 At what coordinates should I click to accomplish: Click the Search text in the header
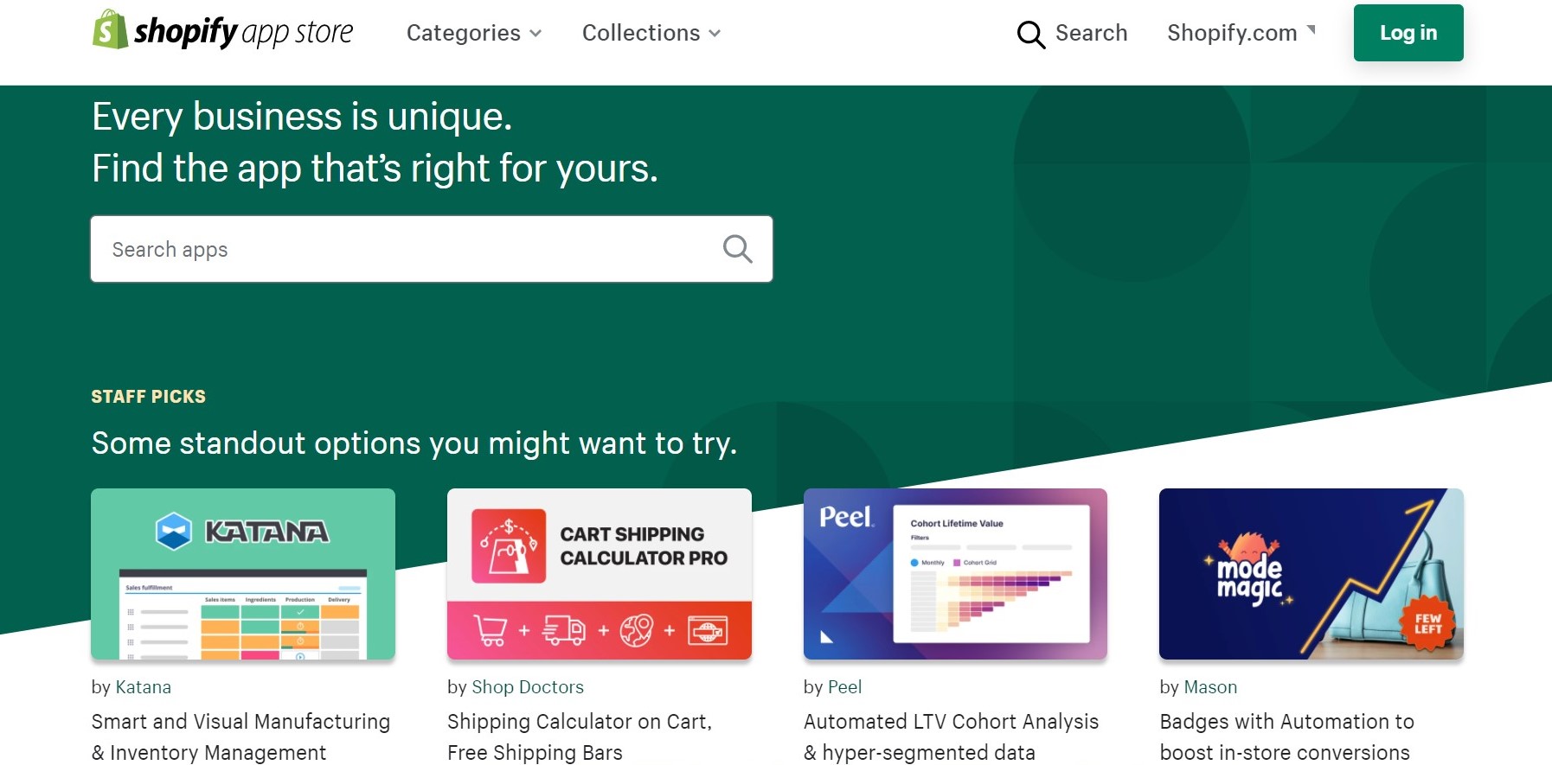tap(1091, 33)
